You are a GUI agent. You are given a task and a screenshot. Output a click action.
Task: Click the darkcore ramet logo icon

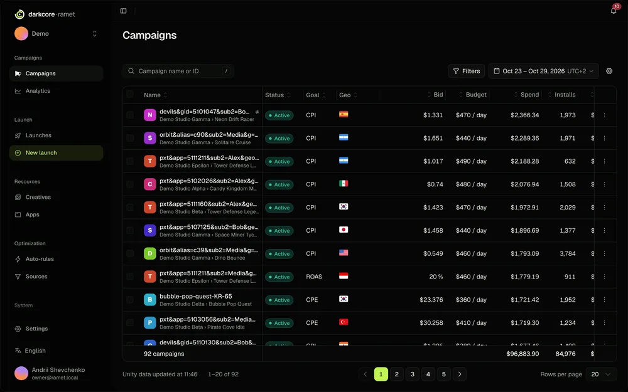(x=19, y=14)
